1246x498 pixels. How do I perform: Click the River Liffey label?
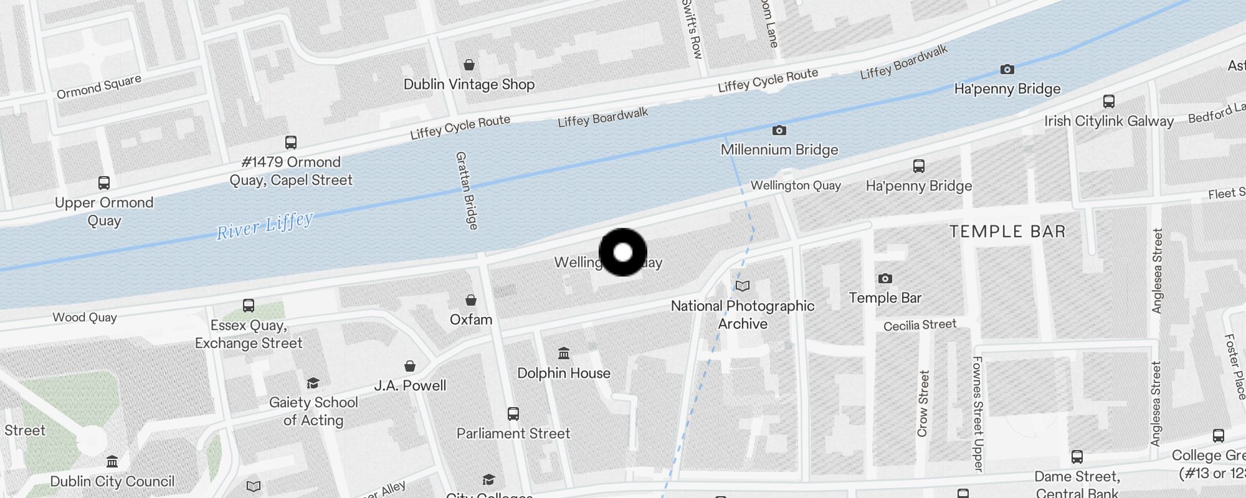[x=265, y=226]
